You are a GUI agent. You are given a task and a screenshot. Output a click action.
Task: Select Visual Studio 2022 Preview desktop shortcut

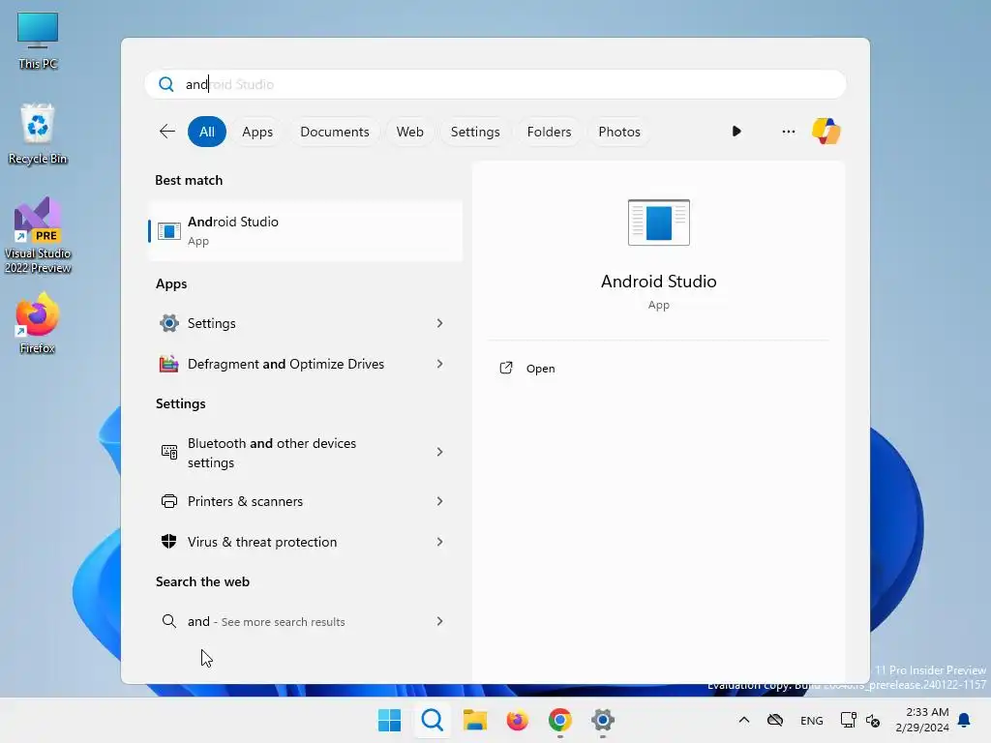[38, 235]
